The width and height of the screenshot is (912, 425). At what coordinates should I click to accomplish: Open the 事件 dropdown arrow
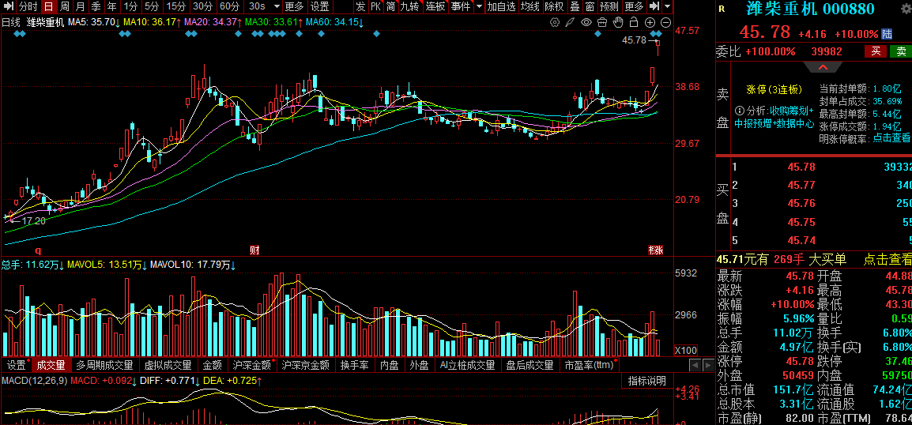click(x=479, y=7)
